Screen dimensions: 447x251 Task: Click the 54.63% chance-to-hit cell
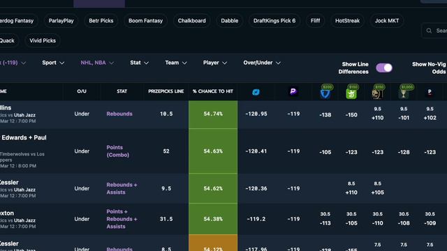click(213, 151)
